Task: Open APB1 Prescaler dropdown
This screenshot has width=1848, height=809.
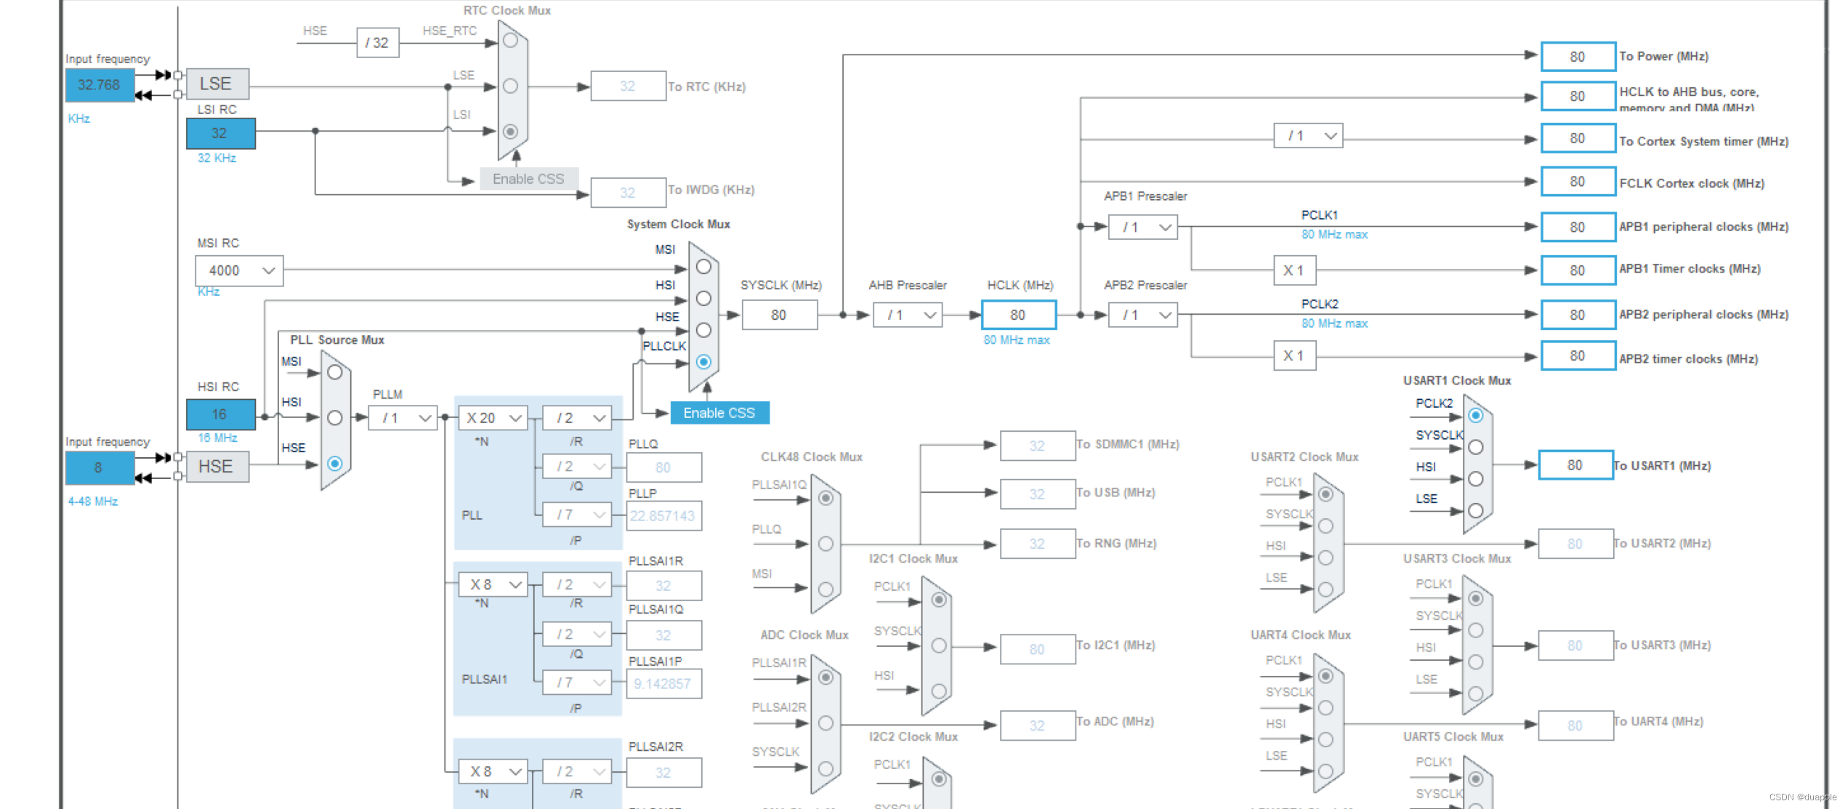Action: pos(1143,227)
